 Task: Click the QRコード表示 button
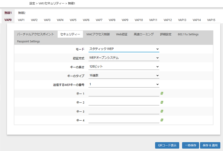pyautogui.click(x=167, y=145)
